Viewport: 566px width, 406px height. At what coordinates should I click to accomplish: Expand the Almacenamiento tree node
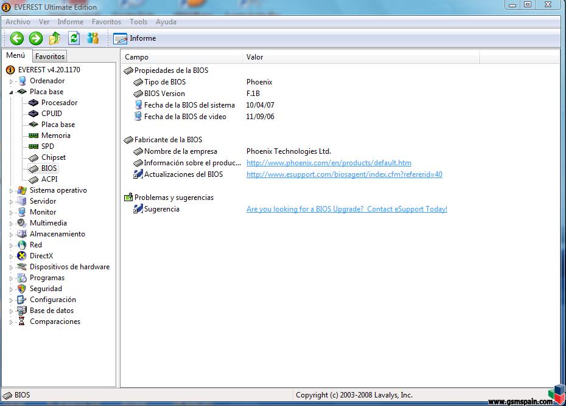11,235
